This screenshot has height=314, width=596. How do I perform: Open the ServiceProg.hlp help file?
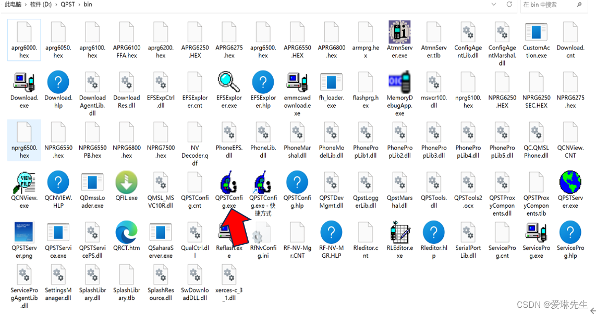coord(570,232)
